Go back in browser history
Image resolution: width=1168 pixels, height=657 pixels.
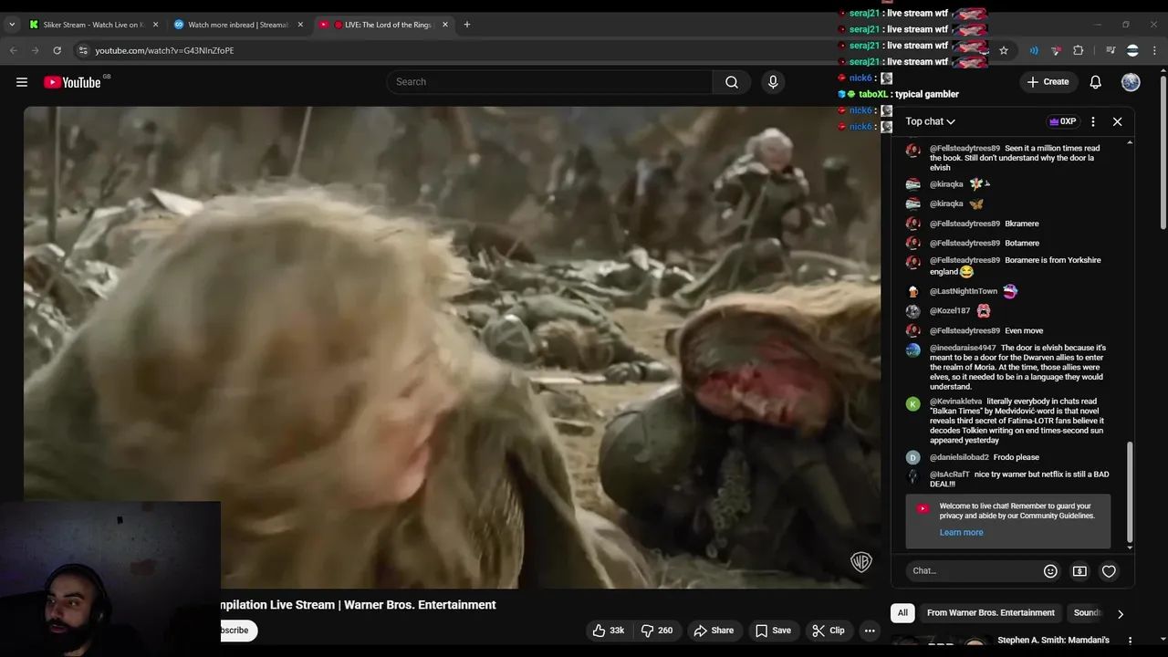click(x=14, y=50)
